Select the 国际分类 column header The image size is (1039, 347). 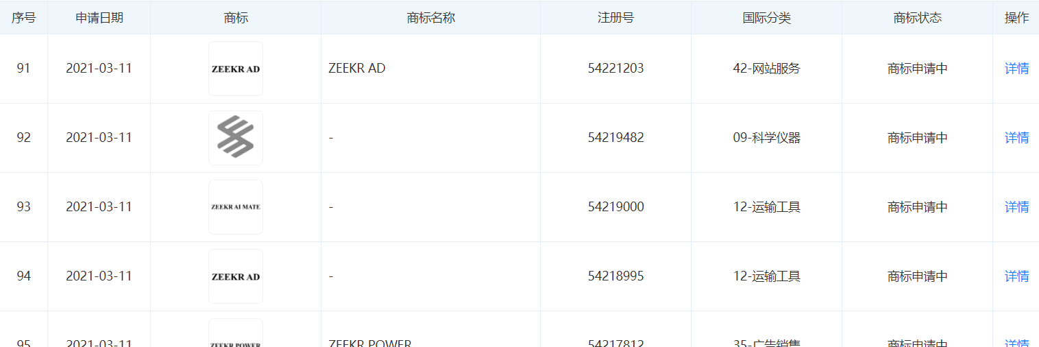[767, 18]
